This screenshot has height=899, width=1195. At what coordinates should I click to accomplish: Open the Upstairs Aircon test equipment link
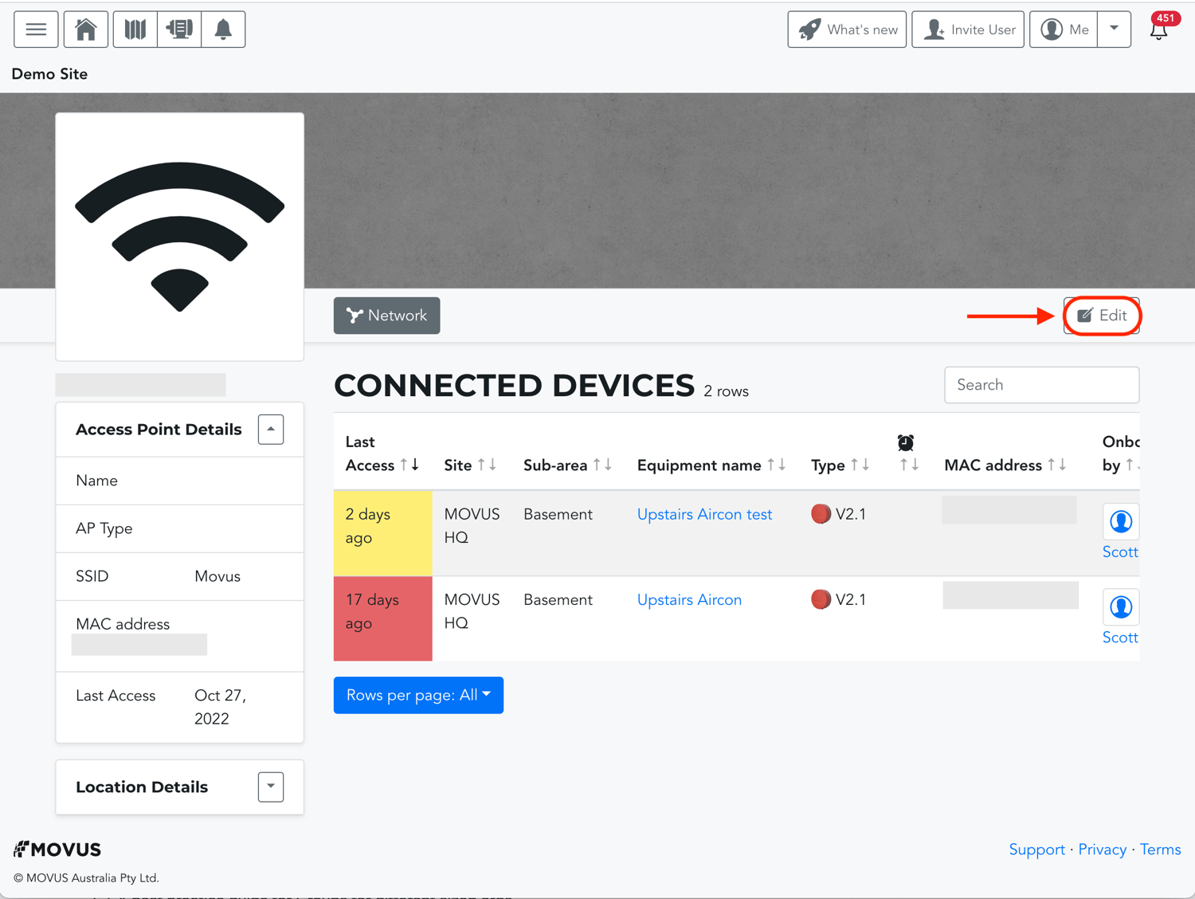(704, 514)
